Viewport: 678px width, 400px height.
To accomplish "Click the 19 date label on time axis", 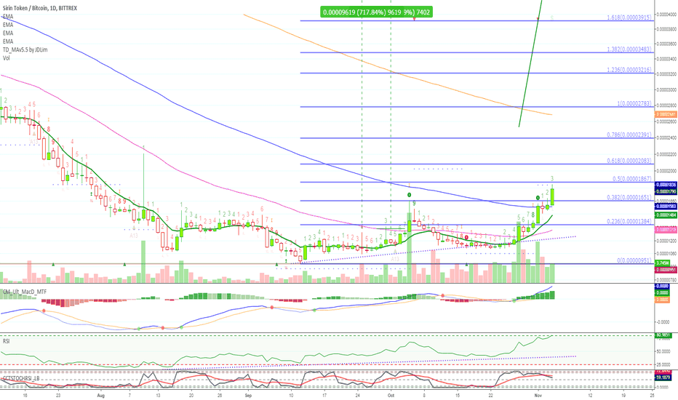I will 623,395.
